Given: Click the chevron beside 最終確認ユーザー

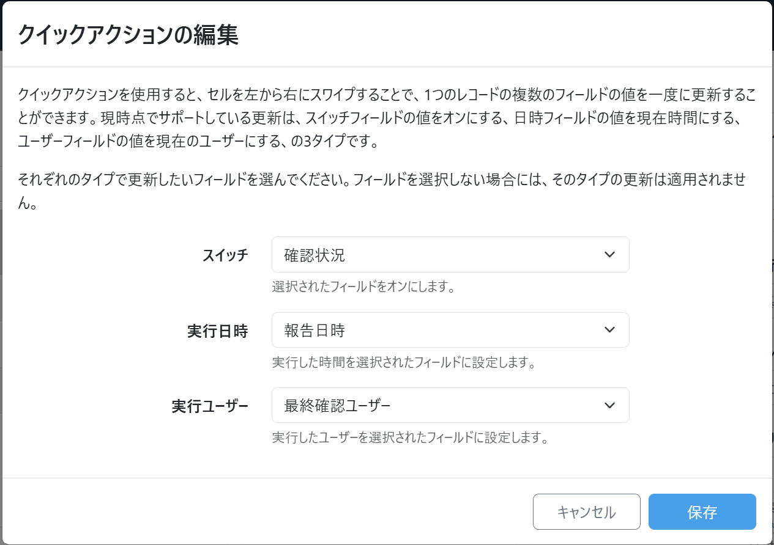Looking at the screenshot, I should [609, 405].
